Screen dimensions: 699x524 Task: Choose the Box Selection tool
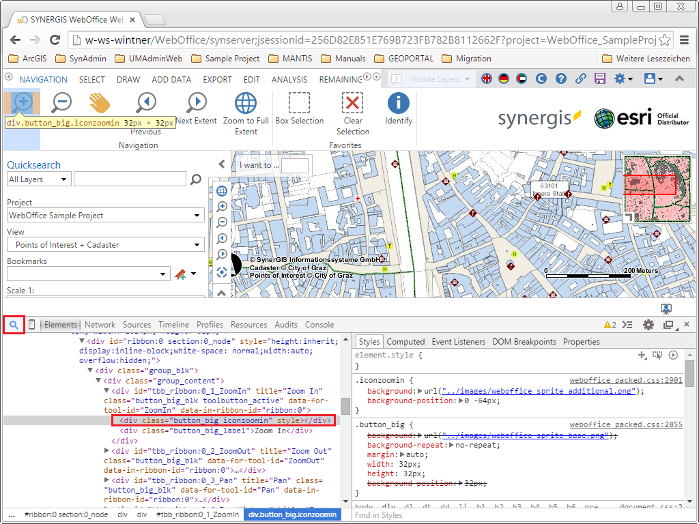299,103
